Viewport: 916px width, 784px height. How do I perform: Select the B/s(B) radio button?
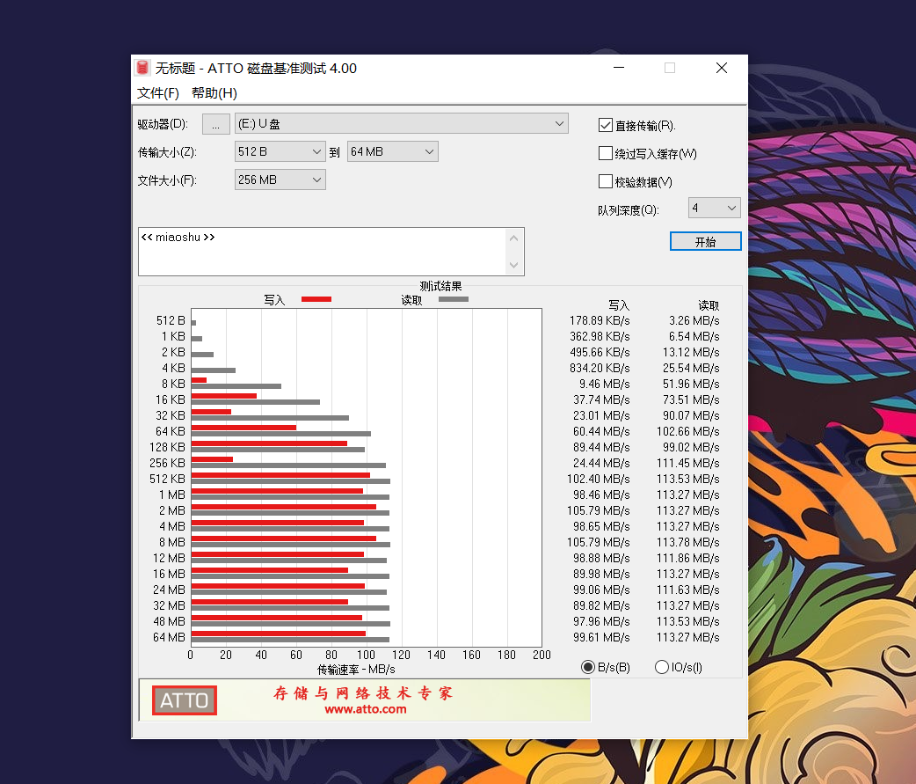pos(588,667)
